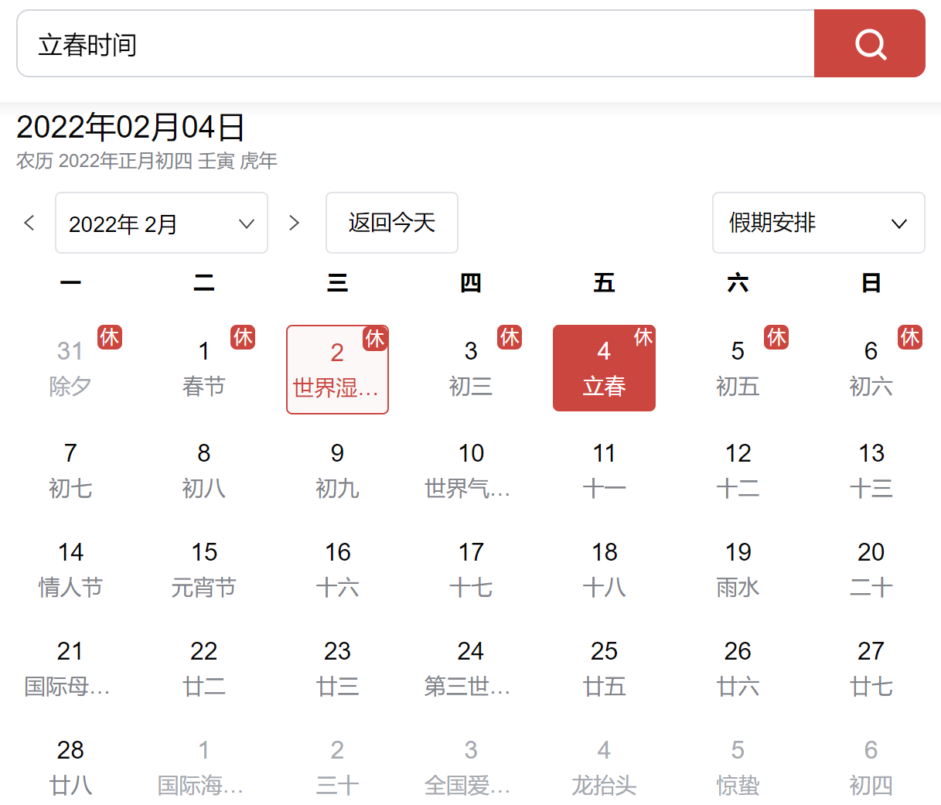Go to next month via right arrow

pos(295,223)
